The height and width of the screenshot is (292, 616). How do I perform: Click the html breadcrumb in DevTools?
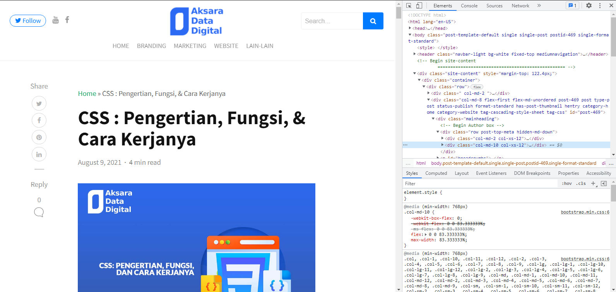(x=421, y=163)
